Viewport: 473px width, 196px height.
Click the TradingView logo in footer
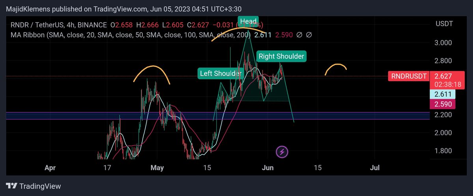coord(34,186)
